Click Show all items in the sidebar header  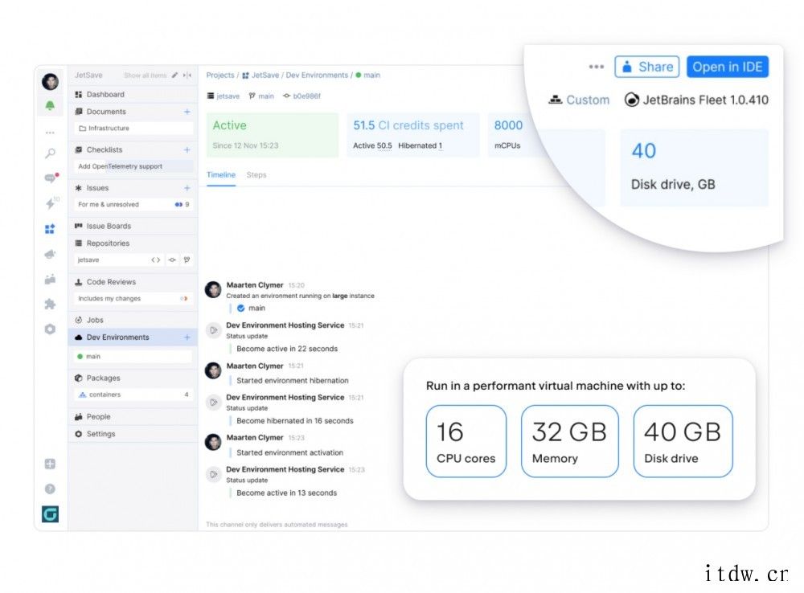point(145,76)
